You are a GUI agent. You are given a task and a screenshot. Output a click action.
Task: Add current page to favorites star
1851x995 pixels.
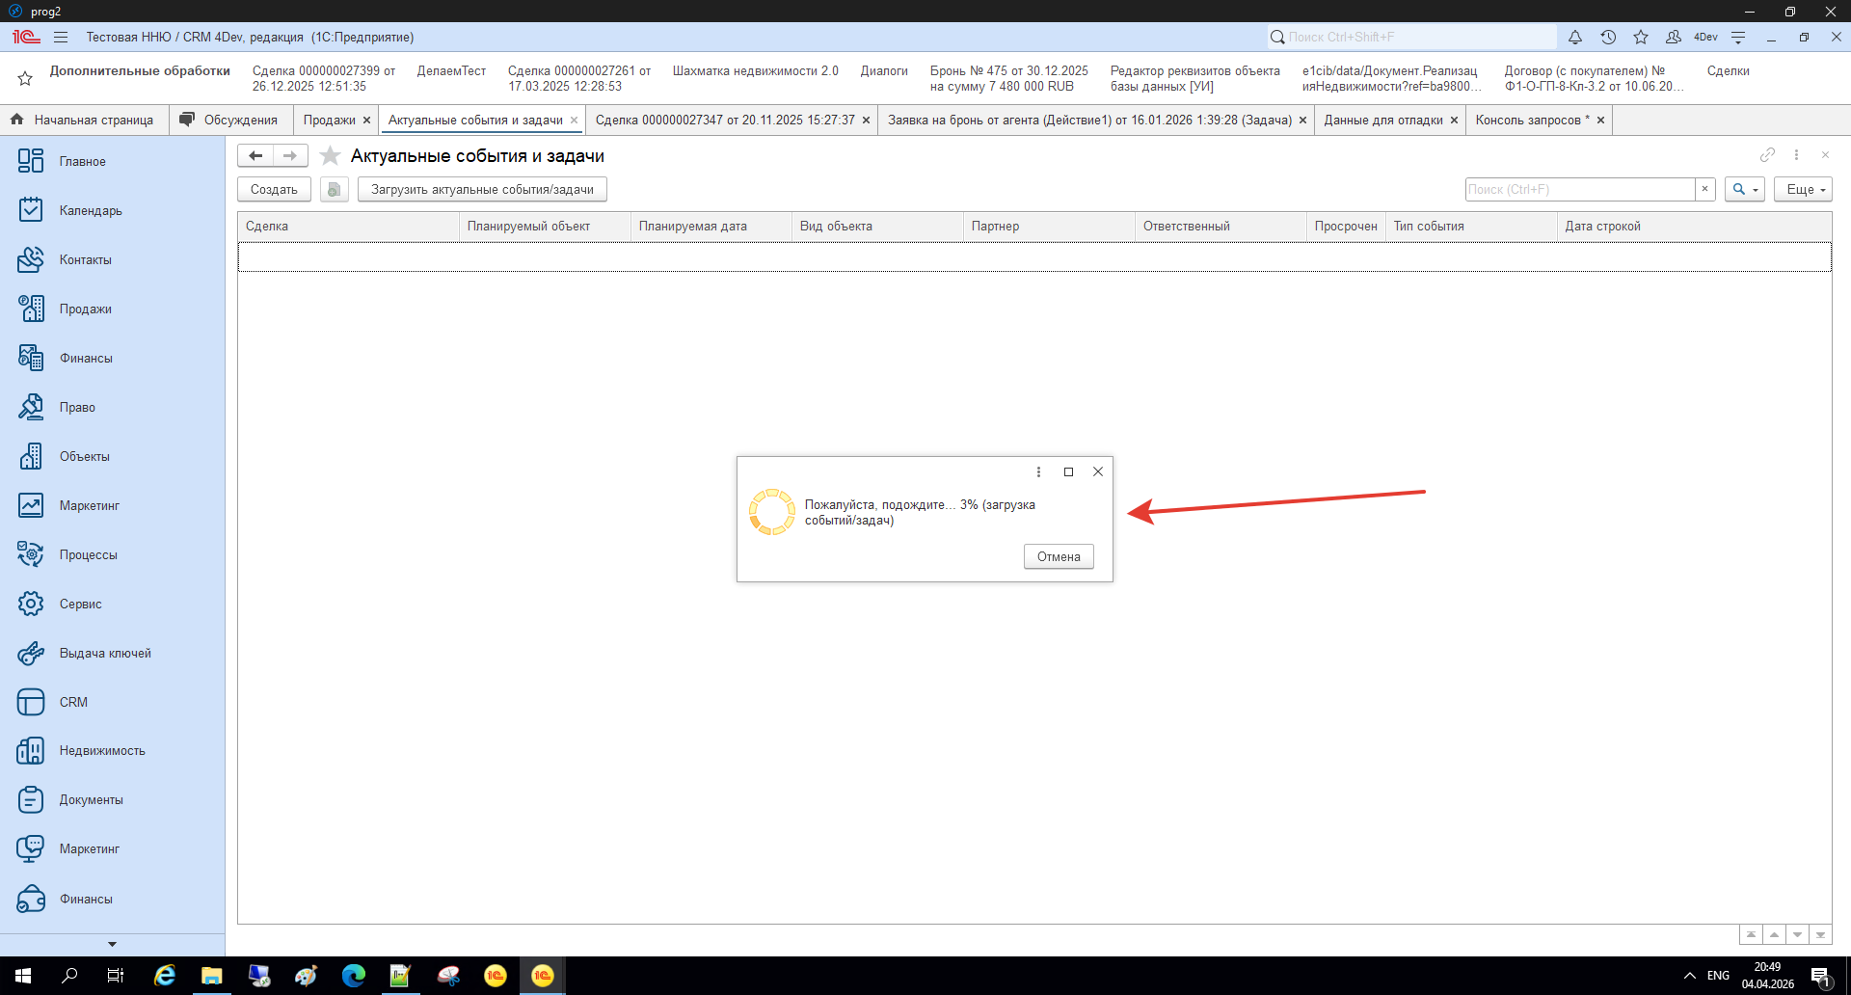coord(330,156)
